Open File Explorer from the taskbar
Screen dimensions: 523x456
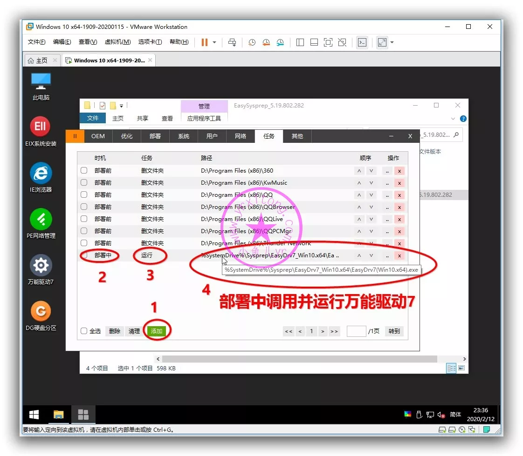coord(59,415)
